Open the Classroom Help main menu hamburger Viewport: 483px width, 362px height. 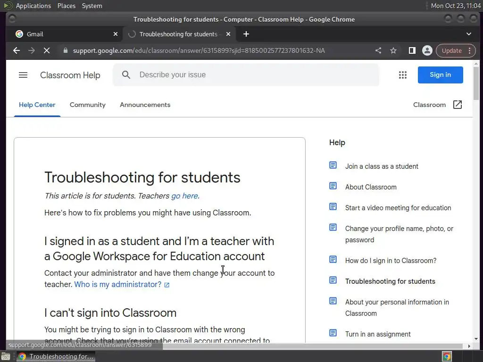pyautogui.click(x=23, y=75)
